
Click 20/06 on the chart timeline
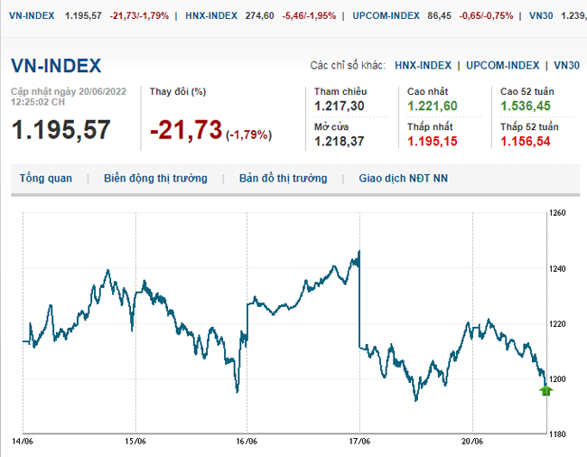(472, 442)
